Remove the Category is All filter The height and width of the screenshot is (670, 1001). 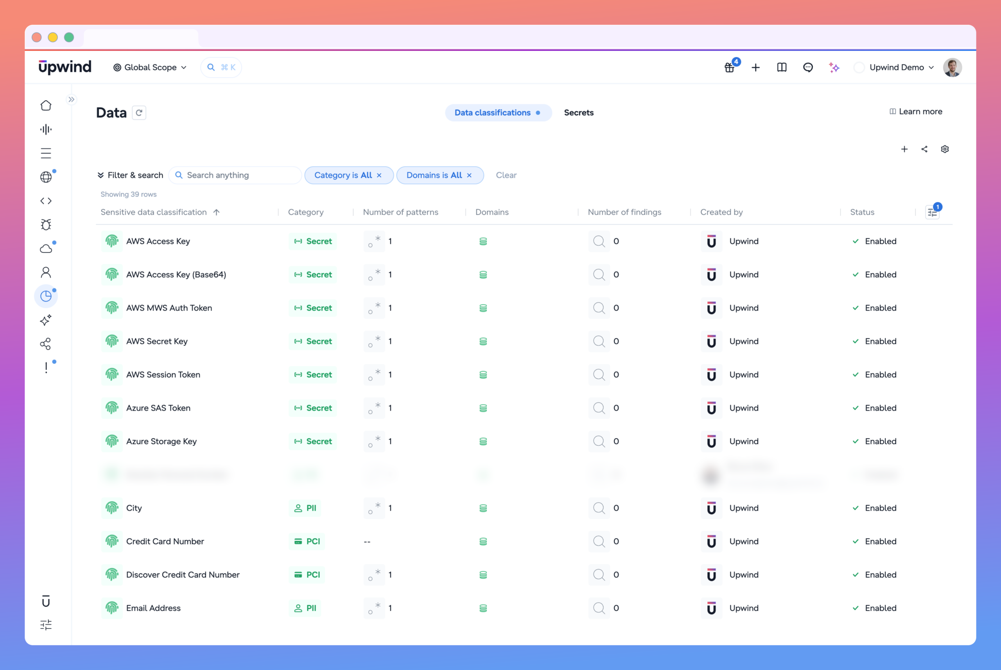(x=379, y=175)
